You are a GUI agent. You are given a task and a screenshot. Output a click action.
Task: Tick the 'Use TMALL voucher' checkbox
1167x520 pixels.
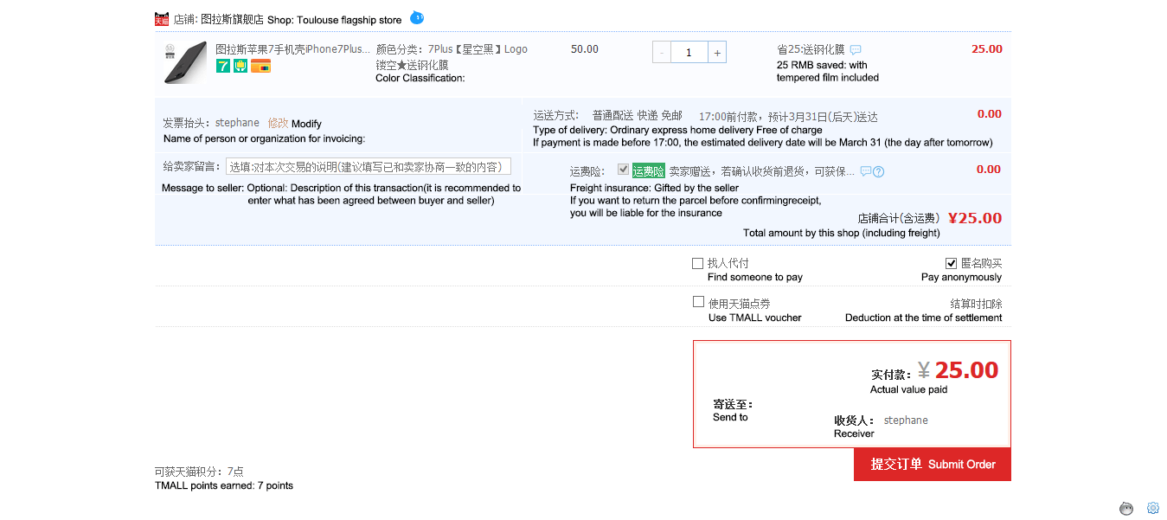(698, 302)
